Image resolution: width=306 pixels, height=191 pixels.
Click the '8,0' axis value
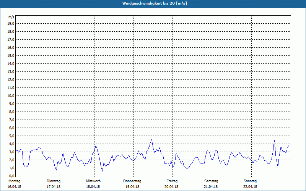point(11,112)
